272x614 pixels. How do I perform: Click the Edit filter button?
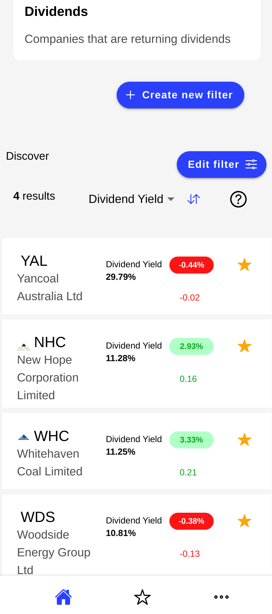point(221,164)
